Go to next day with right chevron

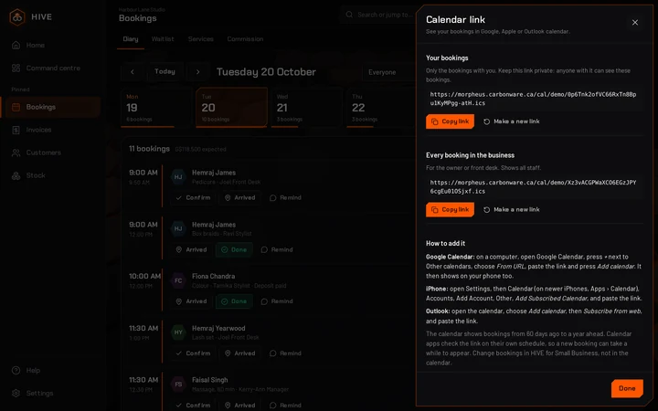(197, 72)
